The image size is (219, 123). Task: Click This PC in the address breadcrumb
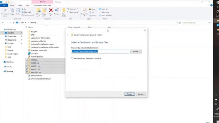pos(24,23)
